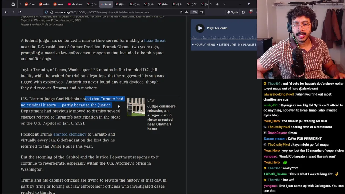Screen dimensions: 345x194
Task: Click chat username Karate_moses
Action: pos(274,139)
